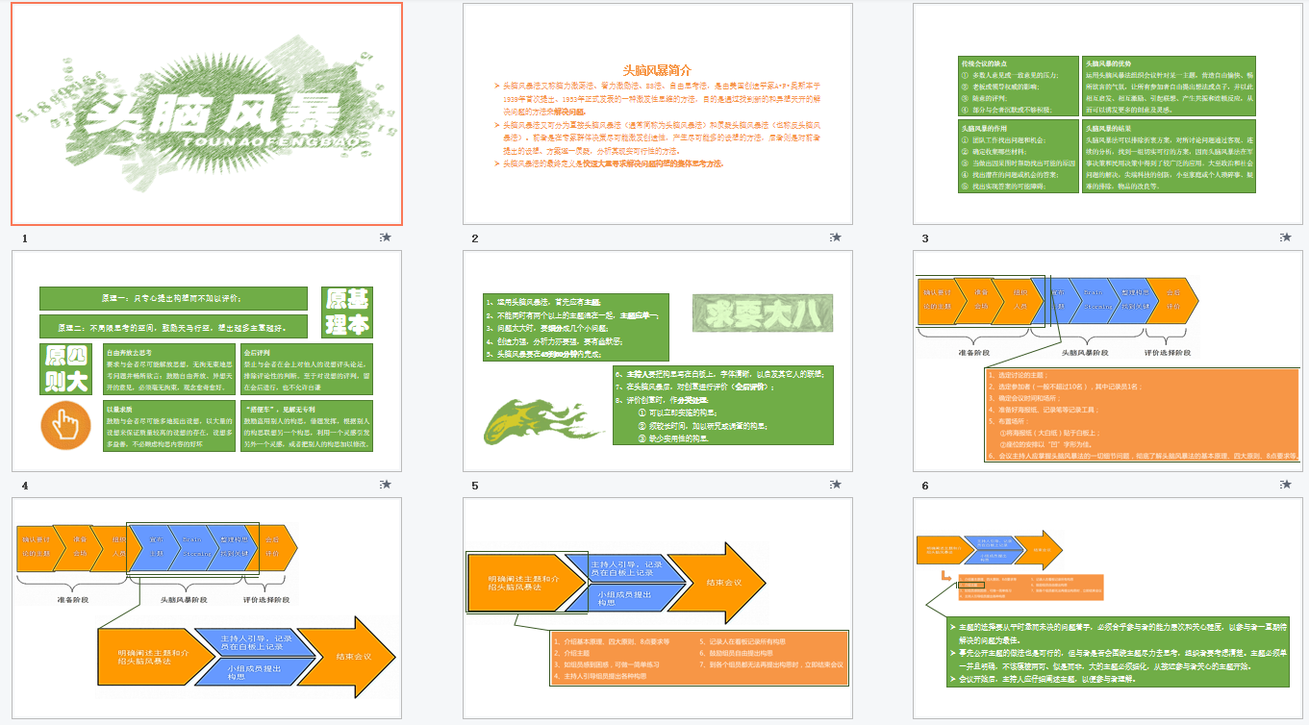Select the eighth slide with large orange arrow

[x=657, y=608]
